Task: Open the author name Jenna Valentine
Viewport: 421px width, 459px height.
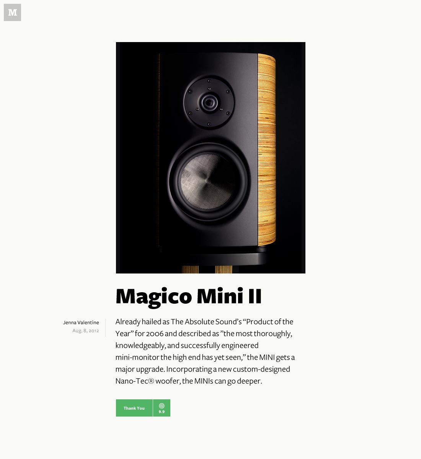Action: 81,322
